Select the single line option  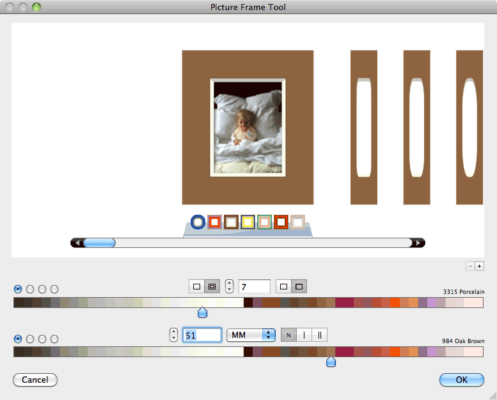tap(304, 335)
